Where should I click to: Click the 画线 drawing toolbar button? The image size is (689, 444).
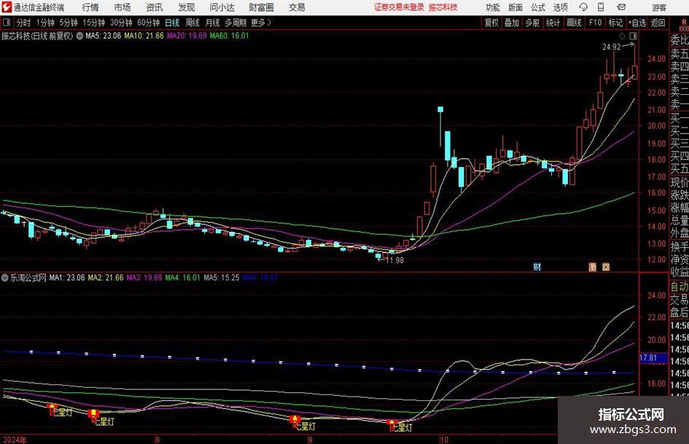coord(574,23)
